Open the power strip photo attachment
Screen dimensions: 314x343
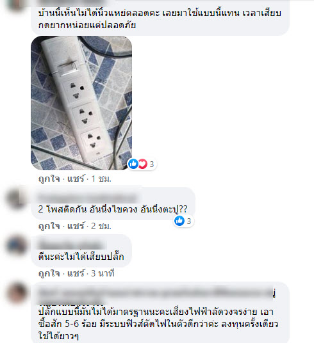click(81, 103)
